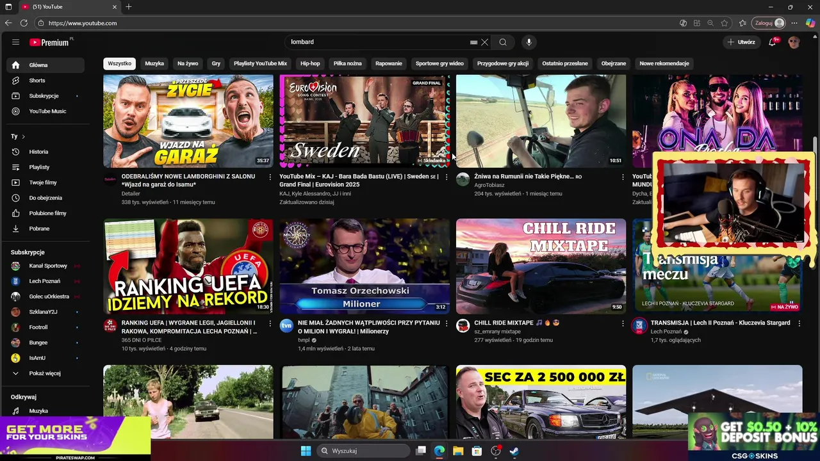Select the Nowe rekomendacje chip
The width and height of the screenshot is (820, 461).
click(x=664, y=63)
